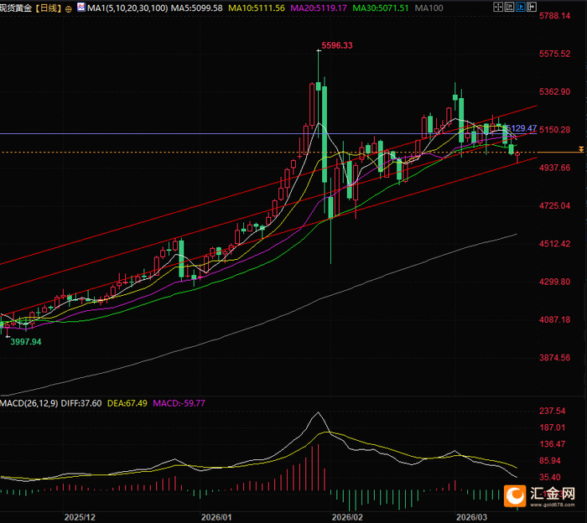587x523 pixels.
Task: Click the MACD(26,12,9) indicator label
Action: [29, 403]
